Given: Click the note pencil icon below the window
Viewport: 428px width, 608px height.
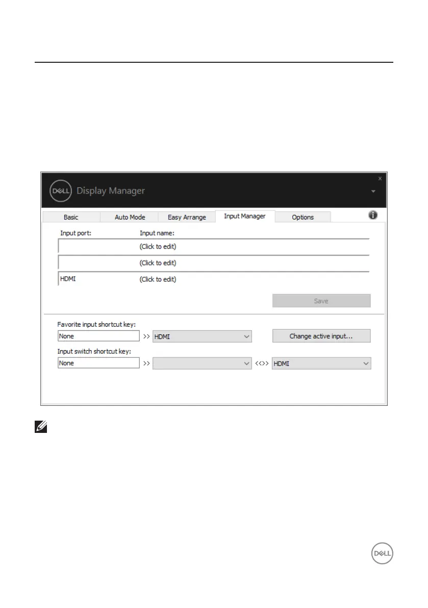Looking at the screenshot, I should (41, 427).
